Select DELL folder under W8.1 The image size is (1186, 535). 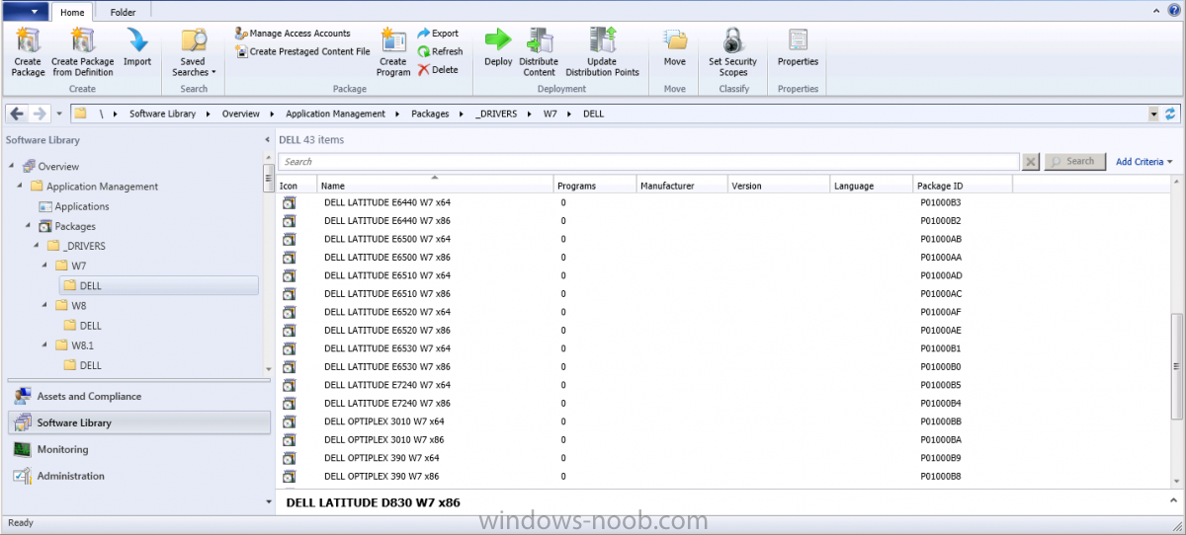(x=90, y=365)
